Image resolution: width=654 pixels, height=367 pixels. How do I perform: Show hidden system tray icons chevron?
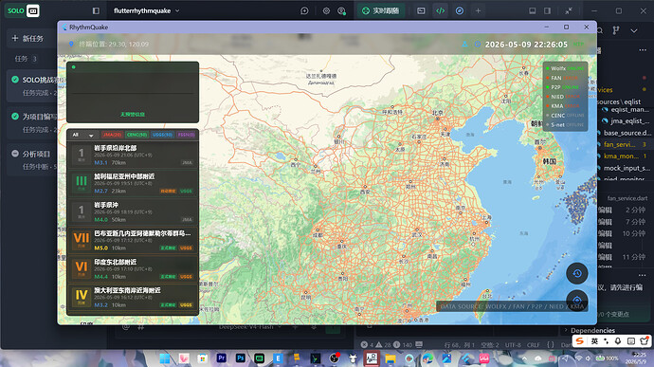[524, 358]
